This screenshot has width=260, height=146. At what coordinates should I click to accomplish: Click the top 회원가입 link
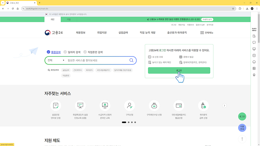[x=182, y=25]
